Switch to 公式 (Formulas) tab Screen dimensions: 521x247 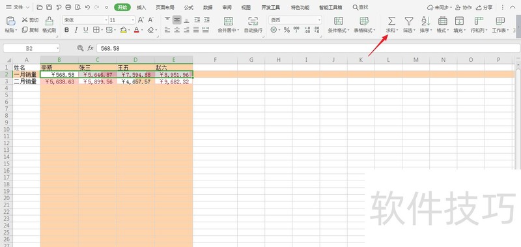(x=189, y=7)
